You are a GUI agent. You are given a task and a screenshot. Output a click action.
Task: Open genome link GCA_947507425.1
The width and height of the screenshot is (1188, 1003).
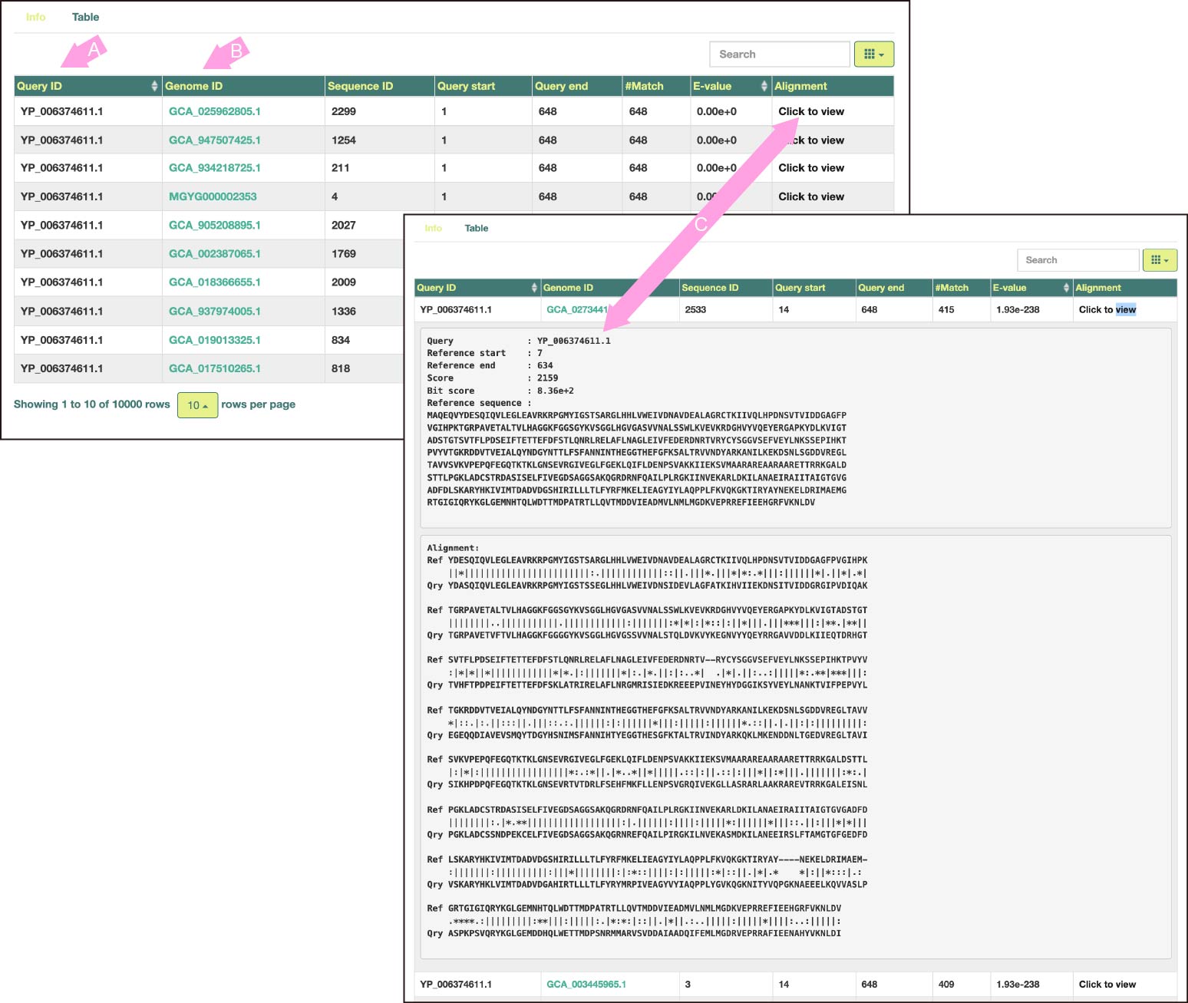tap(215, 140)
